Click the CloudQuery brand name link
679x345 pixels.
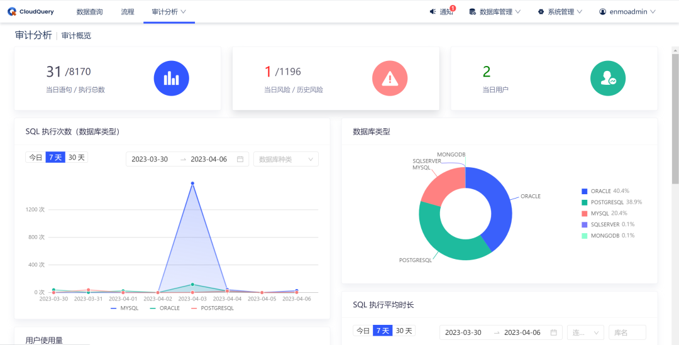(36, 12)
